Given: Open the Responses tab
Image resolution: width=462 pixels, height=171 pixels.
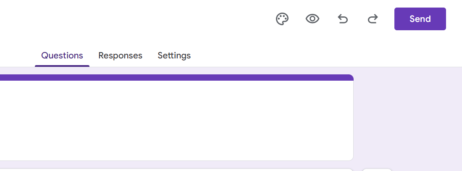Looking at the screenshot, I should click(x=120, y=55).
